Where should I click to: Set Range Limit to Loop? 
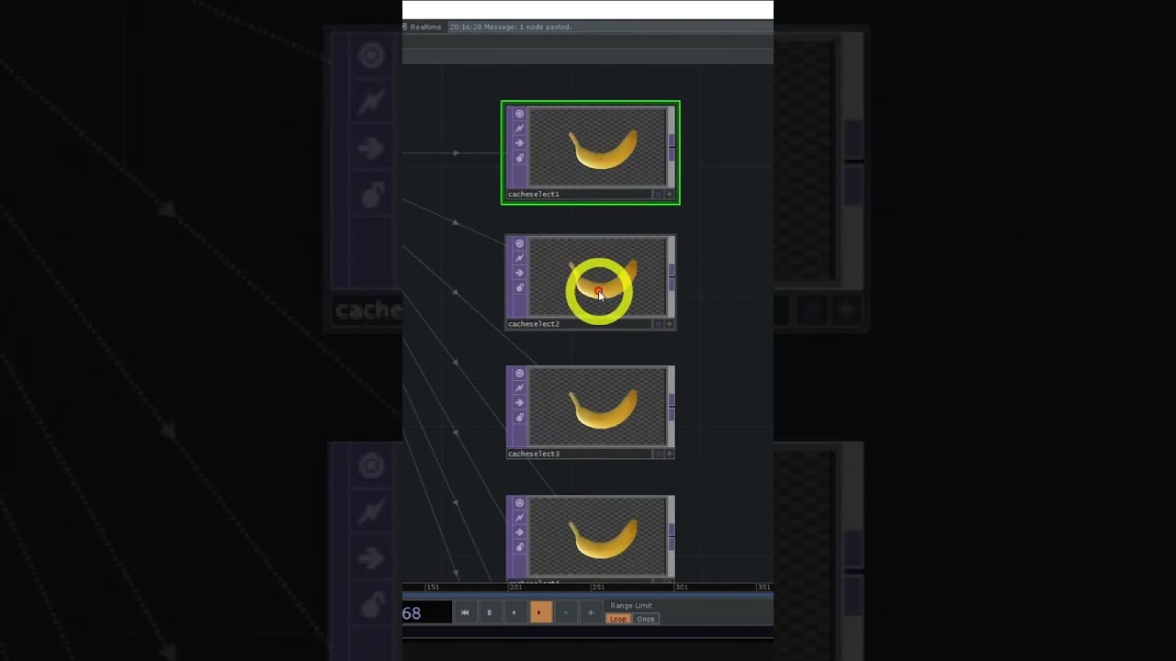click(618, 619)
